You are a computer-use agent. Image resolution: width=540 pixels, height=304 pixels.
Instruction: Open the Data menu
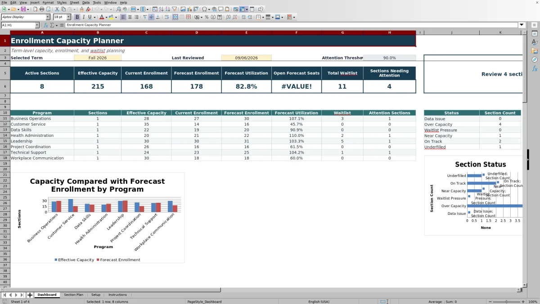[86, 2]
